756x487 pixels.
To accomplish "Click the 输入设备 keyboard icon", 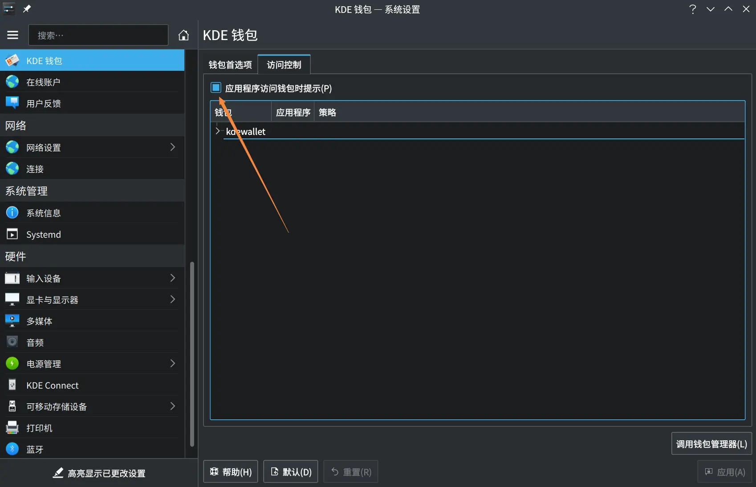I will (12, 278).
